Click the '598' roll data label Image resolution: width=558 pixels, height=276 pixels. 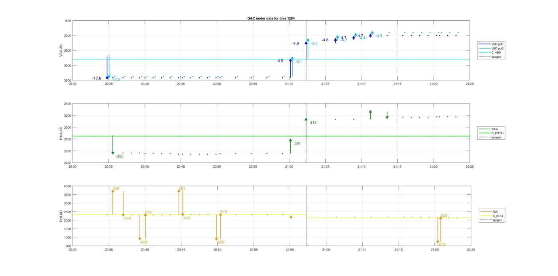pyautogui.click(x=116, y=188)
